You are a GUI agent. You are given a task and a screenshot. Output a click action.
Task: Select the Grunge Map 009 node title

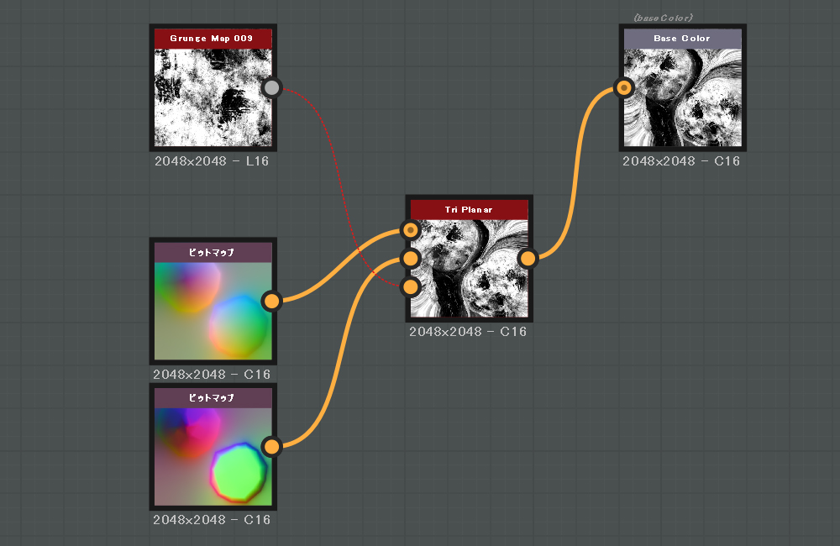(213, 39)
